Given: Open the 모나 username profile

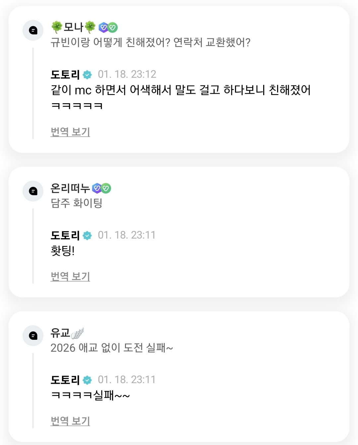Looking at the screenshot, I should [73, 27].
